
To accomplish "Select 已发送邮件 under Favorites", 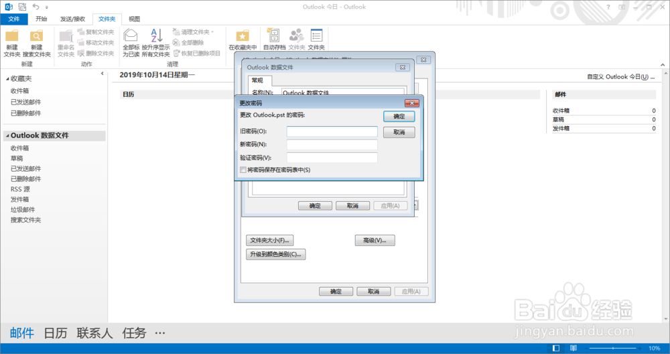I will click(25, 102).
